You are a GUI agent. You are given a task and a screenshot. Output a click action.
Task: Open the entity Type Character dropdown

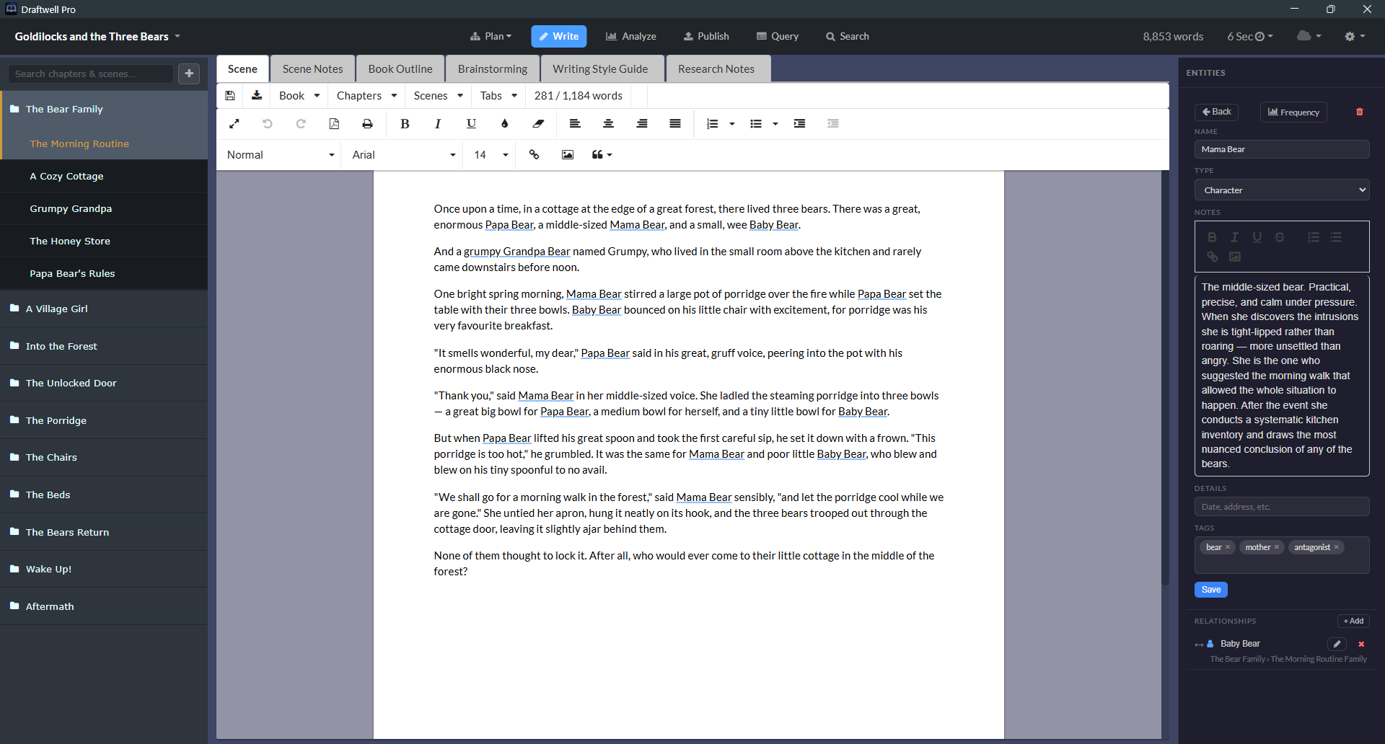point(1282,190)
